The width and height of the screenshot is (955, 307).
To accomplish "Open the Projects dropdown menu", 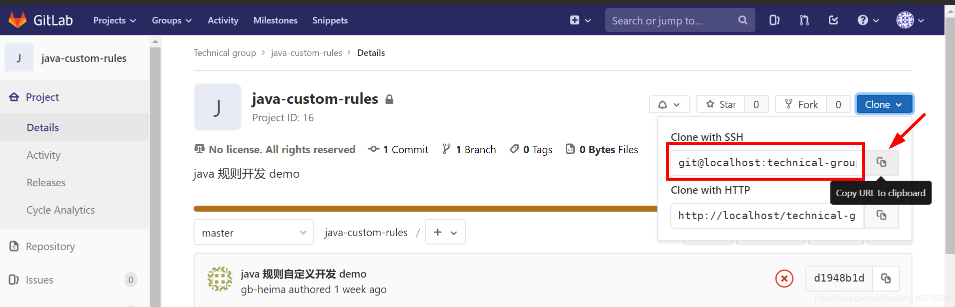I will pos(115,20).
